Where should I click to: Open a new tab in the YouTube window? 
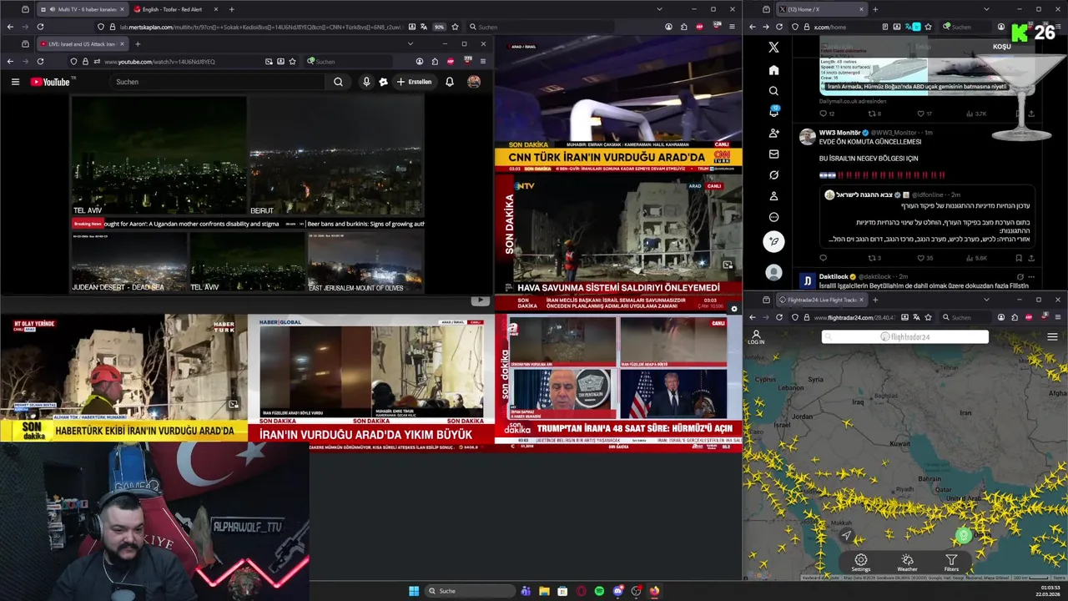click(138, 43)
